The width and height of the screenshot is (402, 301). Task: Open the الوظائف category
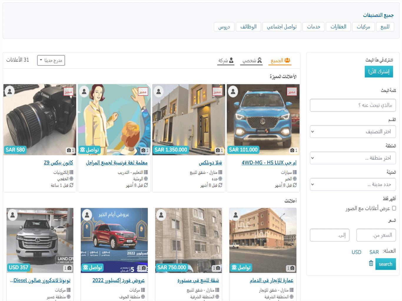point(248,27)
